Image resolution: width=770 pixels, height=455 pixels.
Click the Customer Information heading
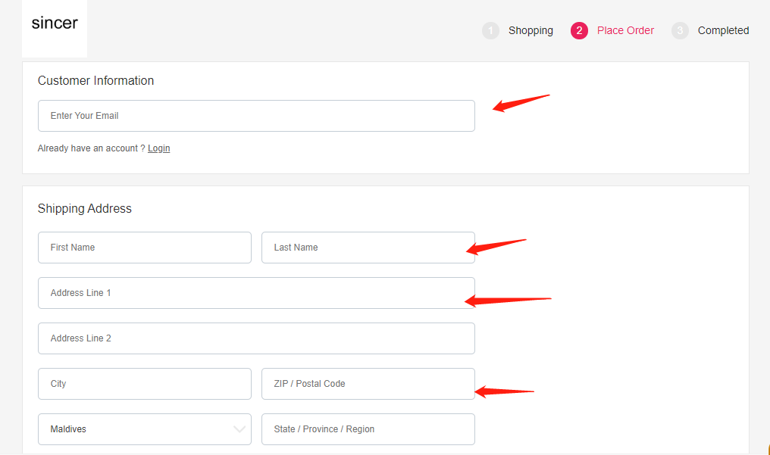point(95,81)
